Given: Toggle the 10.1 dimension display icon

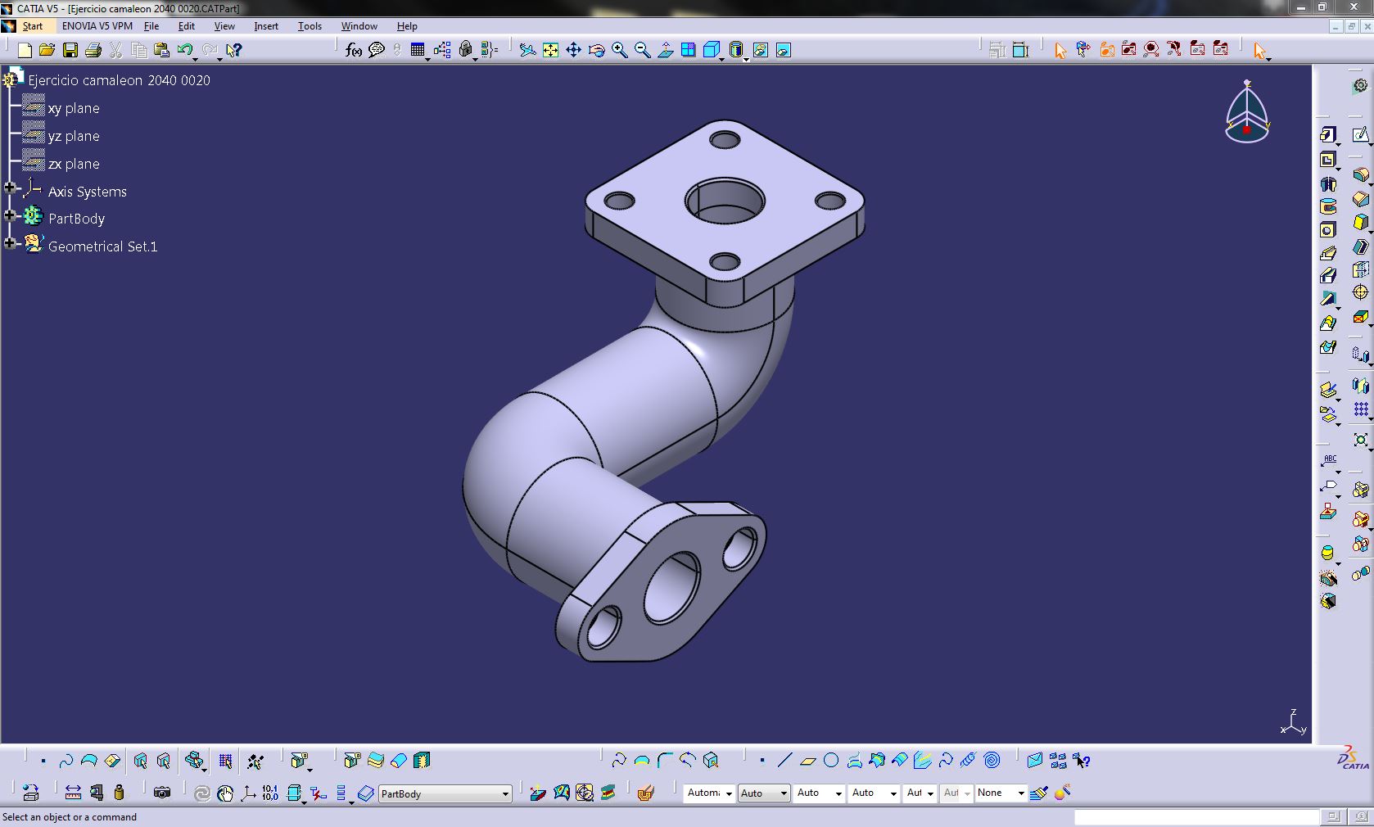Looking at the screenshot, I should pos(270,793).
